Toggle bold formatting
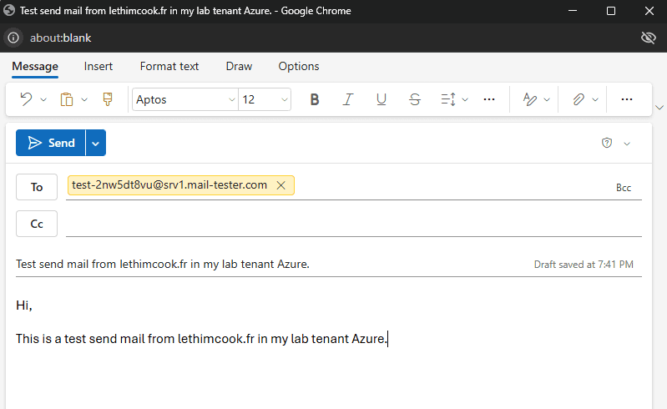The height and width of the screenshot is (409, 667). 315,99
